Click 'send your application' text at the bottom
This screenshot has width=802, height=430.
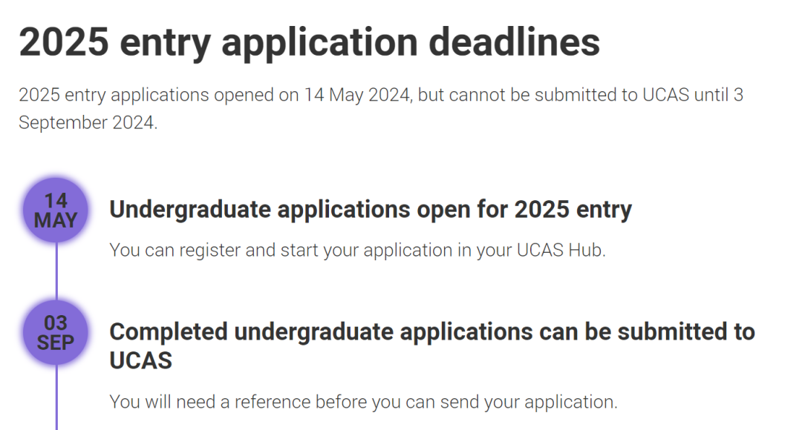(x=526, y=402)
